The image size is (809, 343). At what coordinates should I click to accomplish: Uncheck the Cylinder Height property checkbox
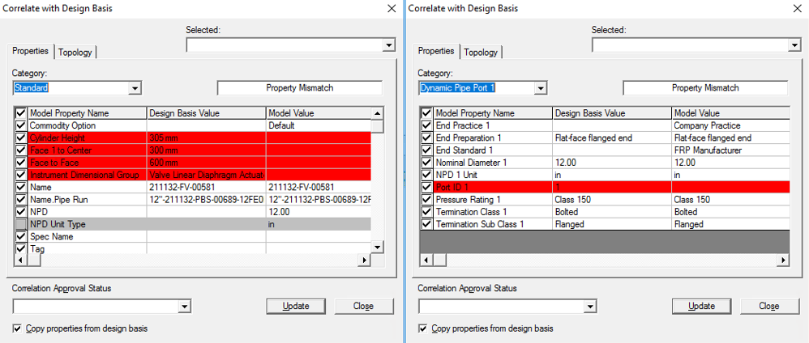[x=21, y=138]
